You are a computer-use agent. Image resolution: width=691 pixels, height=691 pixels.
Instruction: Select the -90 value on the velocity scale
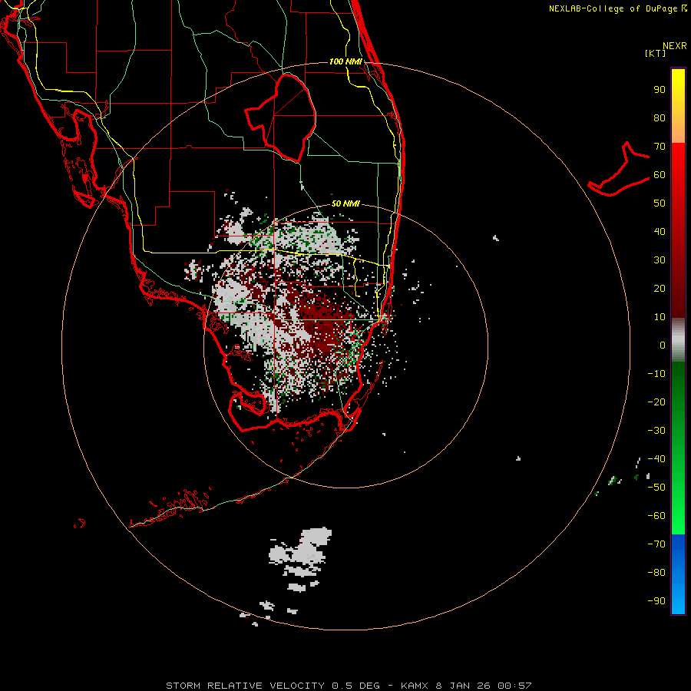(x=656, y=600)
